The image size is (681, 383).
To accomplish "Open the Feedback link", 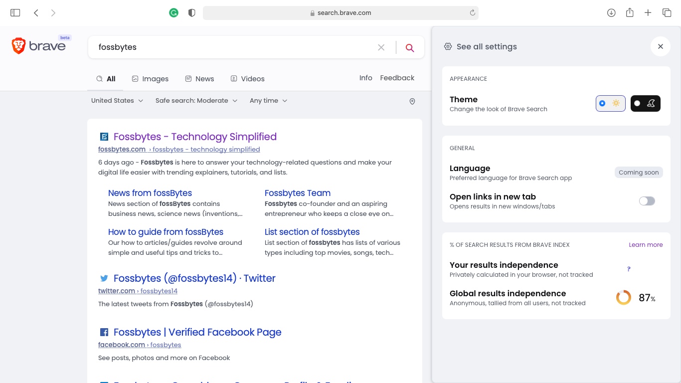I will (397, 78).
